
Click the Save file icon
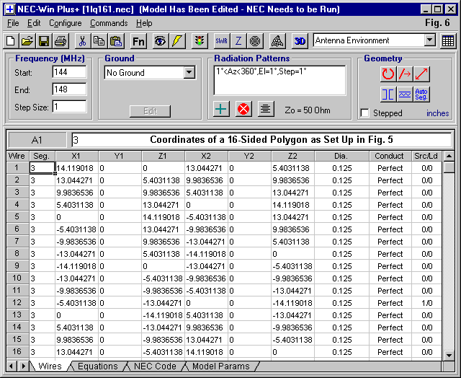click(43, 41)
